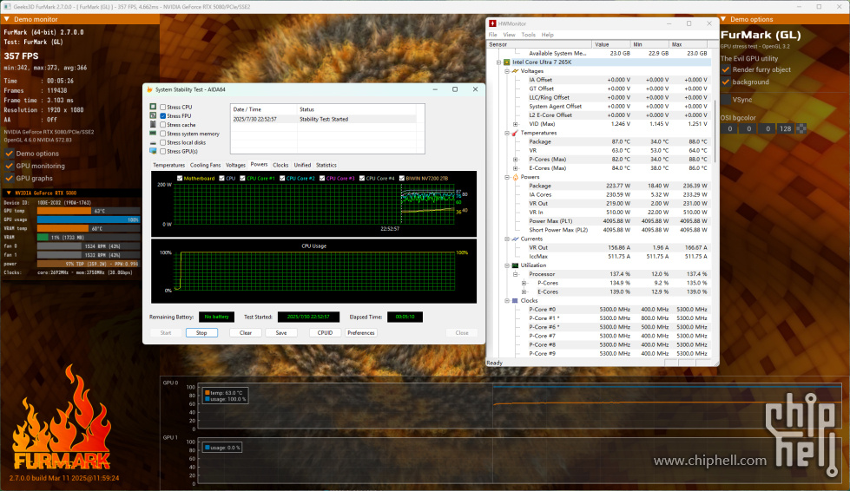The width and height of the screenshot is (850, 491).
Task: Click the AIDA64 flame icon in dialog title bar
Action: [x=149, y=89]
